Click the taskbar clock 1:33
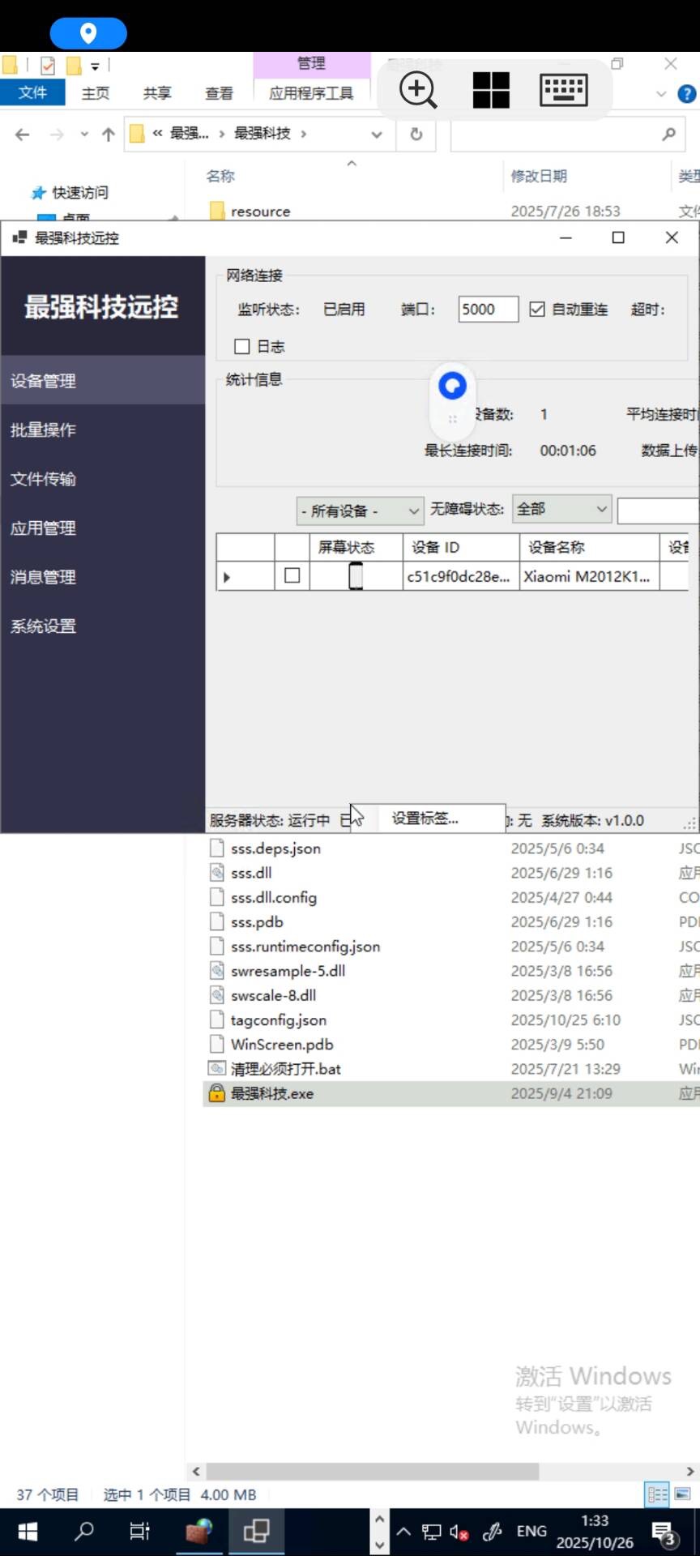700x1556 pixels. click(595, 1521)
